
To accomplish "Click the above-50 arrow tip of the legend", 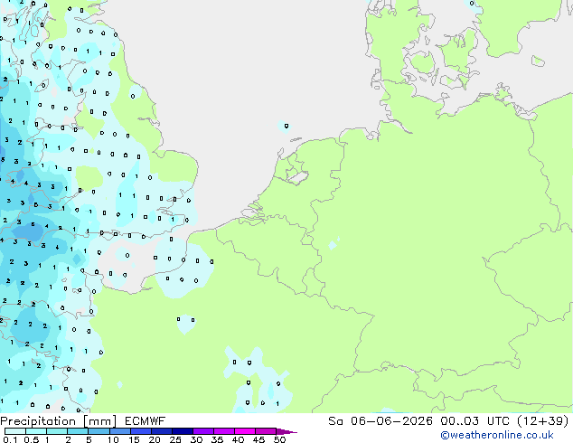I will (x=286, y=431).
